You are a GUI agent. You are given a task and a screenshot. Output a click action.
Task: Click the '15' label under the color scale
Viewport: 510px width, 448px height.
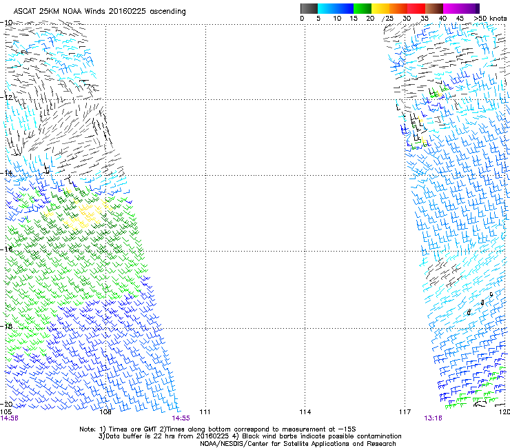[x=354, y=19]
